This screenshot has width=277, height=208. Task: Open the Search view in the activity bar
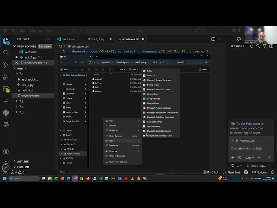pyautogui.click(x=6, y=52)
